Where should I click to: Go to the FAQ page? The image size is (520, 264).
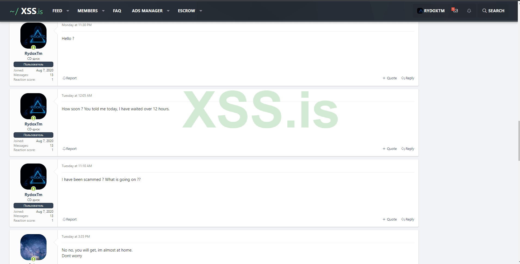tap(117, 11)
